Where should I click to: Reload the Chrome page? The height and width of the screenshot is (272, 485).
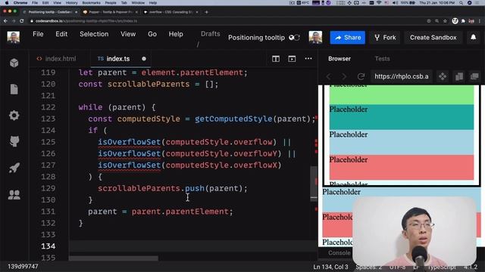22,21
